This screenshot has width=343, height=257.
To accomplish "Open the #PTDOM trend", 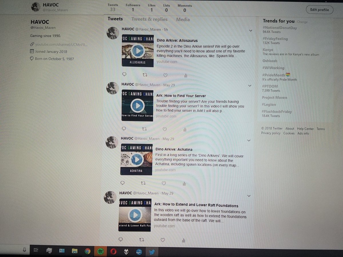I will coord(270,86).
